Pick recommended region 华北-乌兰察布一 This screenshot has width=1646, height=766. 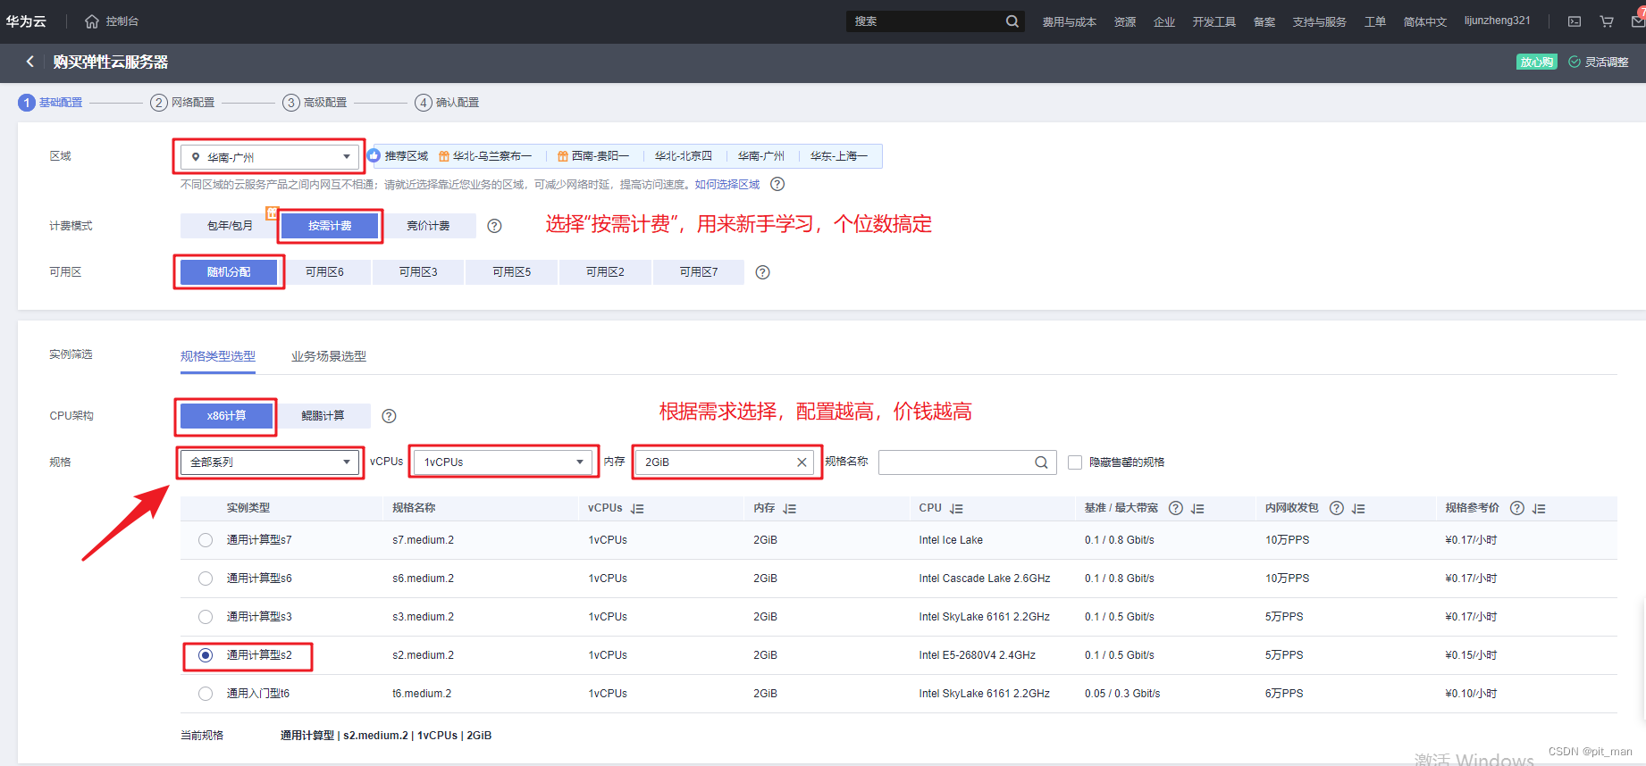[485, 156]
